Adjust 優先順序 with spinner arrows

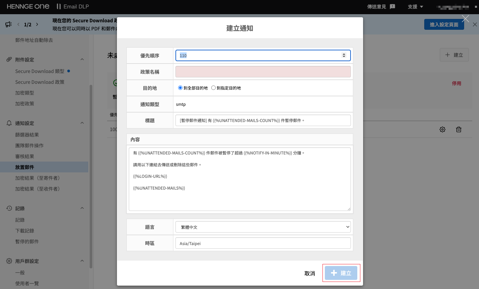point(344,55)
